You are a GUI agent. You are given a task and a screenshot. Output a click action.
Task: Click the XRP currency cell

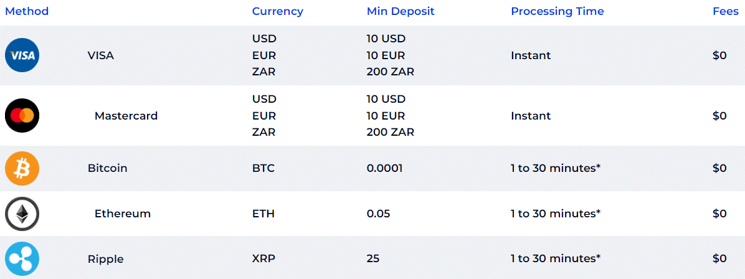(x=263, y=259)
